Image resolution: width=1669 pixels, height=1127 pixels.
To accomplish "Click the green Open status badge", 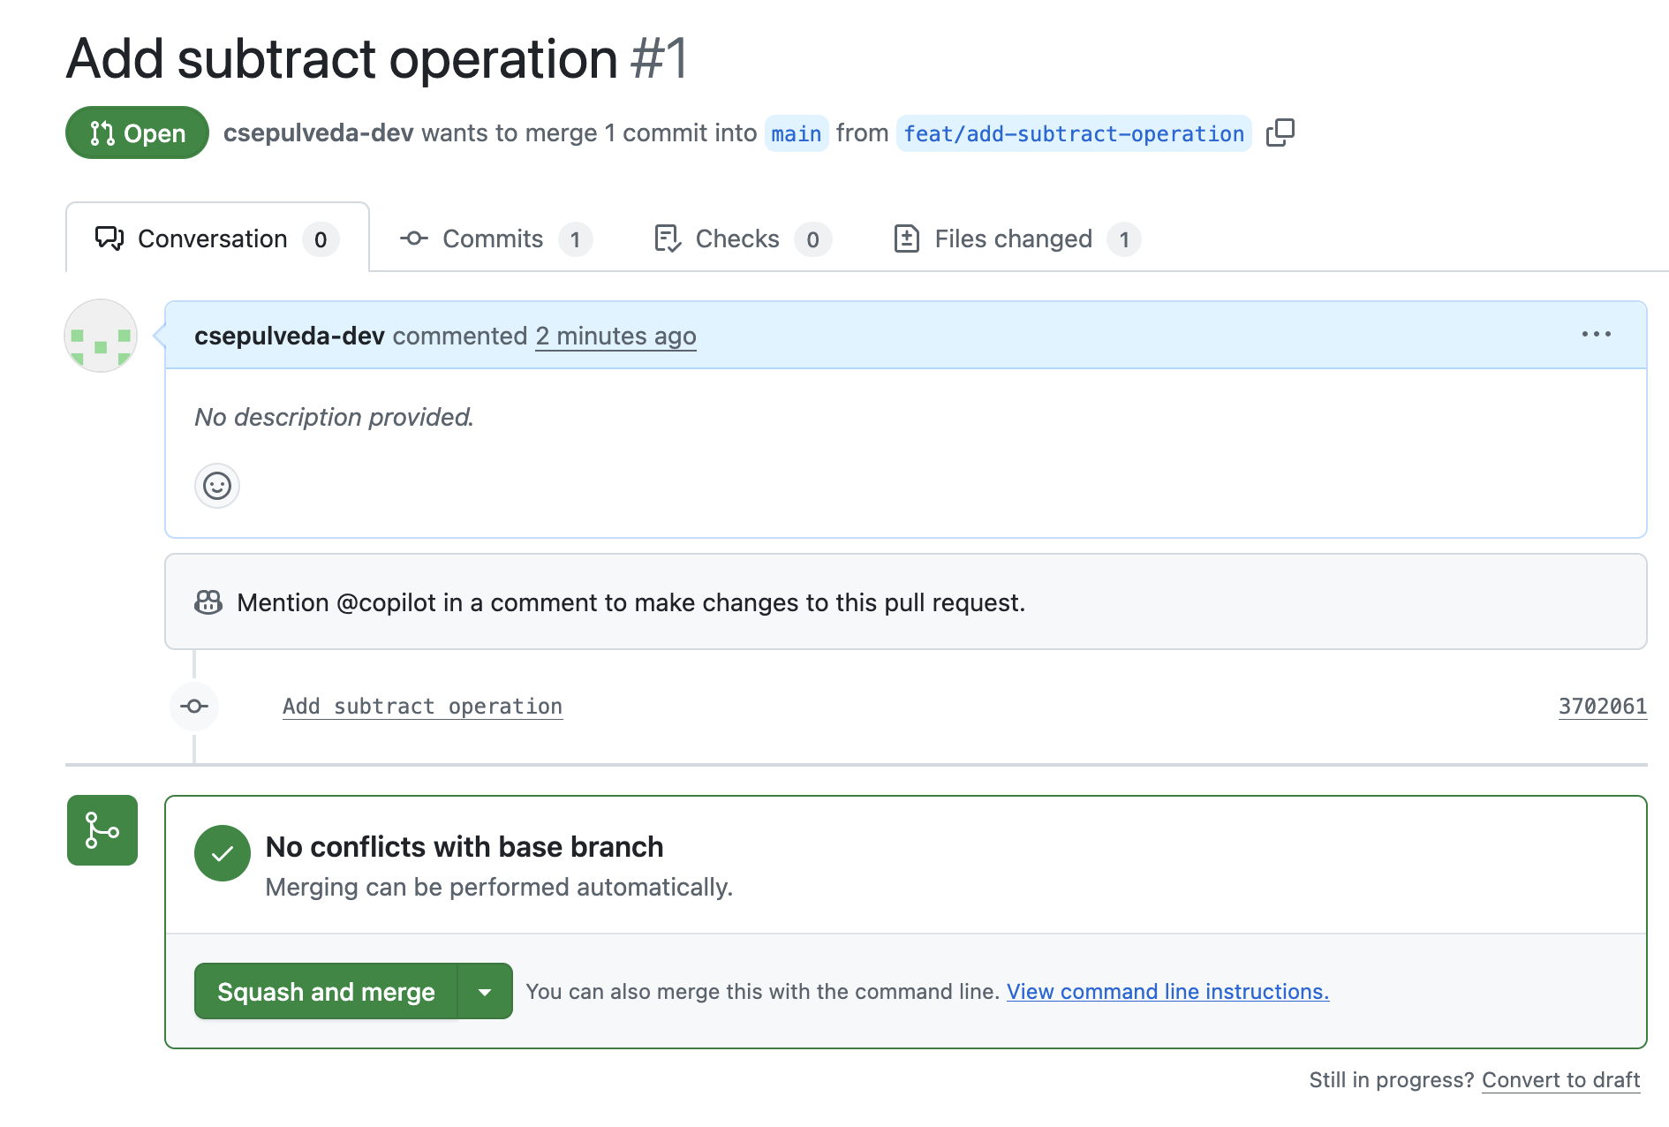I will [137, 133].
